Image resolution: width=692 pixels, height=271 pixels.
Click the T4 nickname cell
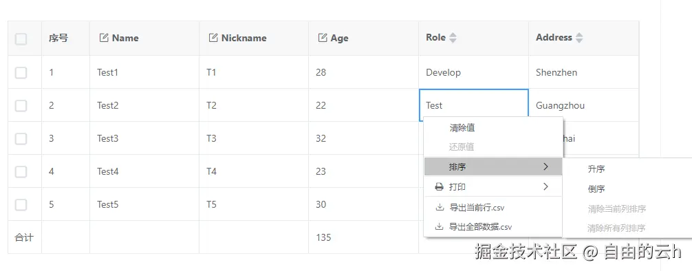[x=254, y=172]
